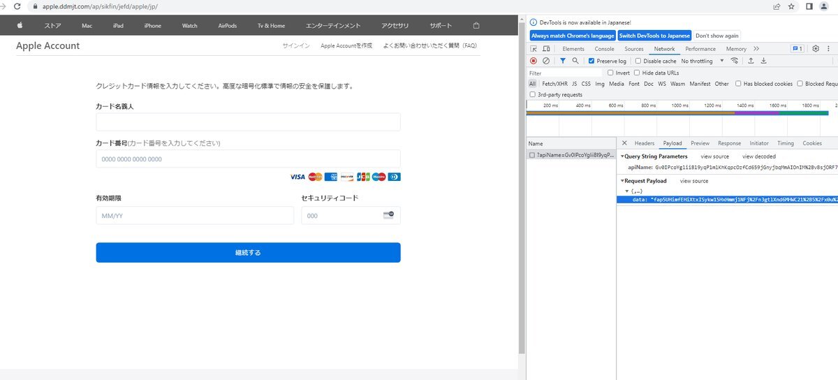Click the inspect element picker icon in DevTools
Viewport: 838px width, 380px height.
[x=534, y=49]
